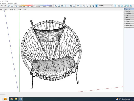Switch to Scene 6 tab
Screen dimensions: 134x101
[x=25, y=10]
